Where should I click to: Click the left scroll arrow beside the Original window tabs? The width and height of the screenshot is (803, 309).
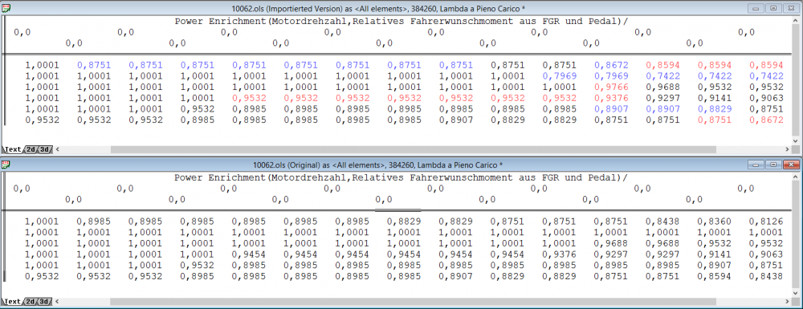(x=57, y=301)
